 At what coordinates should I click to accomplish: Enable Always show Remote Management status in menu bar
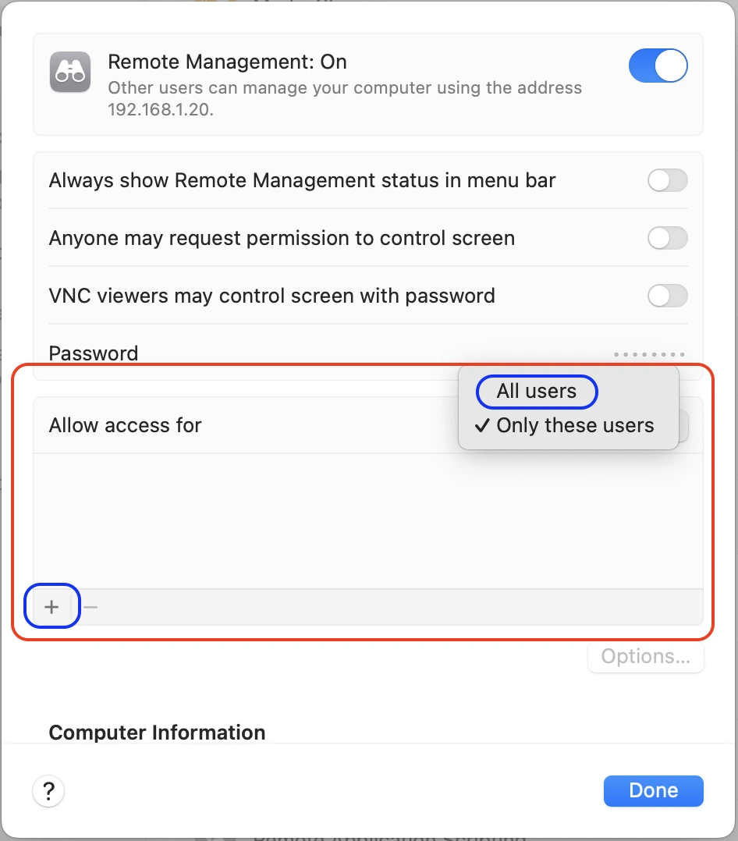(667, 180)
